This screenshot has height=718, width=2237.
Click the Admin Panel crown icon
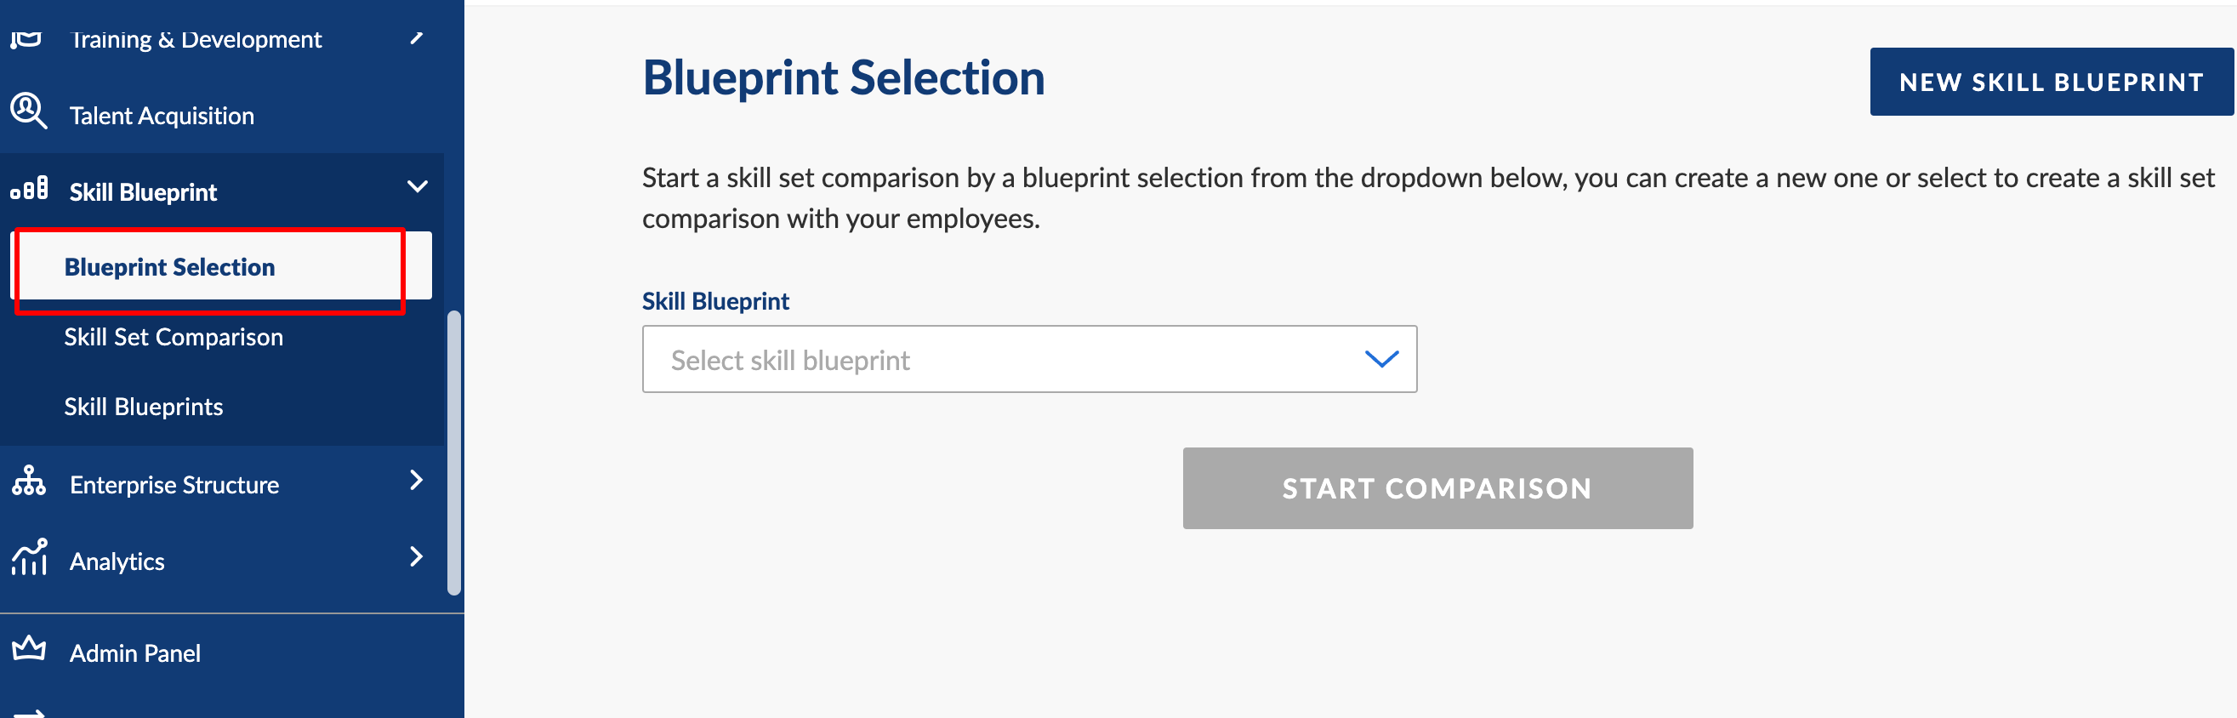29,649
